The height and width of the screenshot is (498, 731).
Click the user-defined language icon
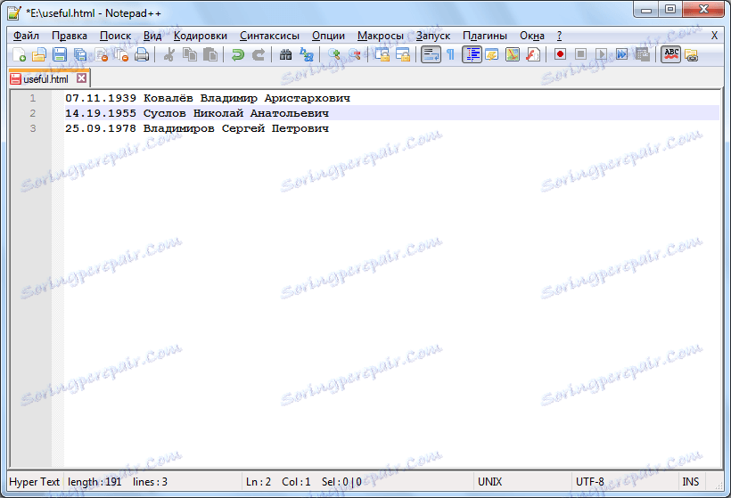click(x=492, y=55)
